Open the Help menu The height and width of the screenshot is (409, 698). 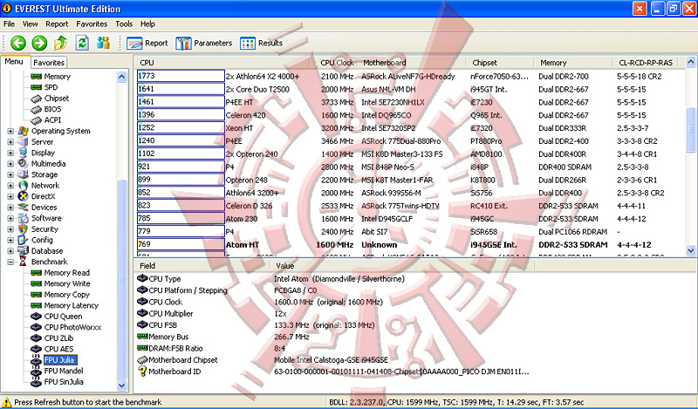[147, 24]
